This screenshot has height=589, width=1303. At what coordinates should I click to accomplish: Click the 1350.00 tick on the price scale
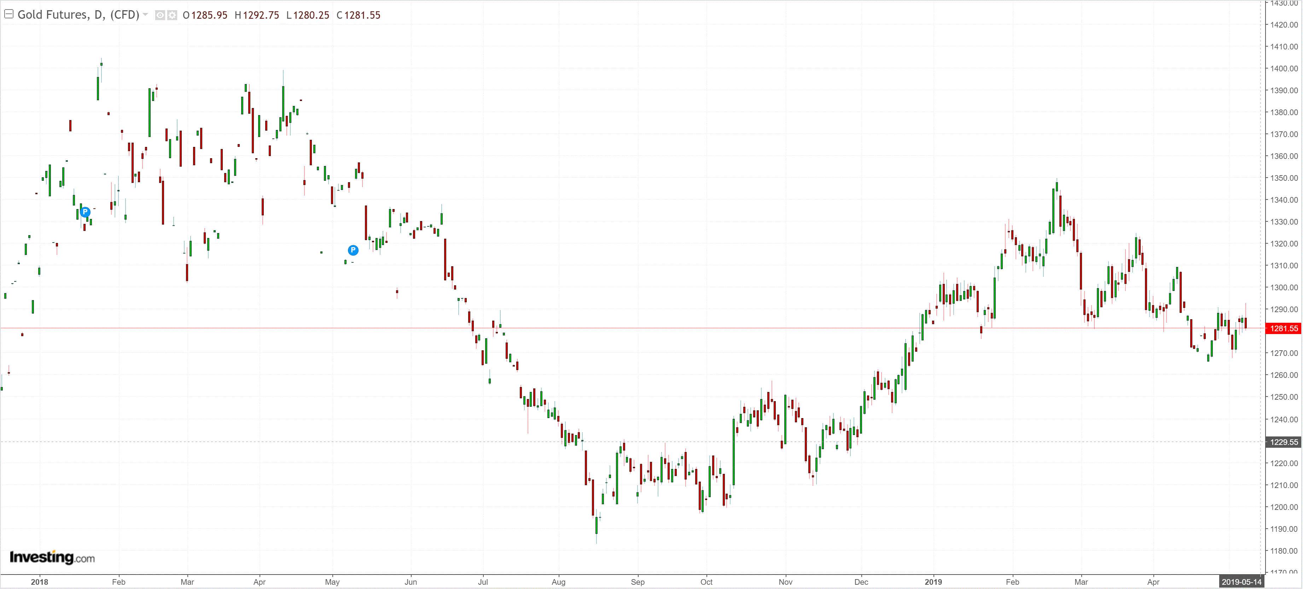pos(1284,178)
